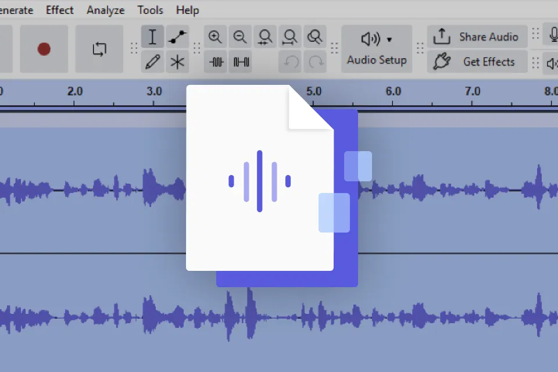This screenshot has width=558, height=372.
Task: Toggle the Loop playback button
Action: click(99, 49)
